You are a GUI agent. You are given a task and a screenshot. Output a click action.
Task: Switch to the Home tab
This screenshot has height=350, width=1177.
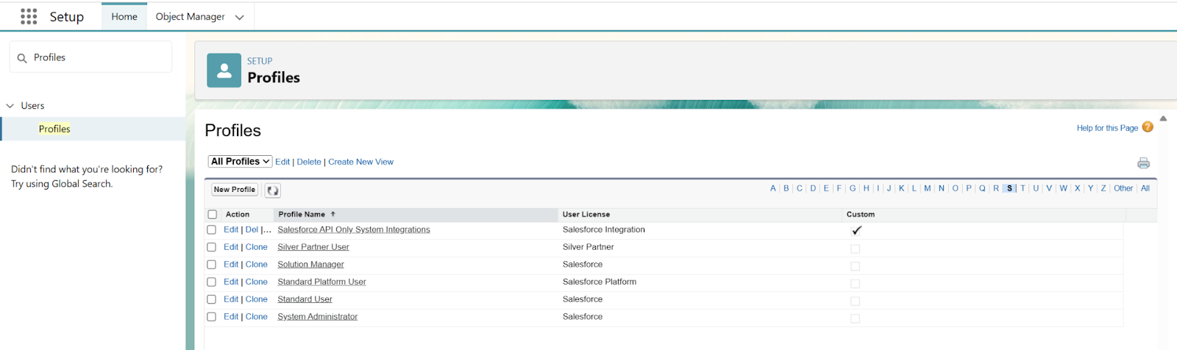point(124,16)
